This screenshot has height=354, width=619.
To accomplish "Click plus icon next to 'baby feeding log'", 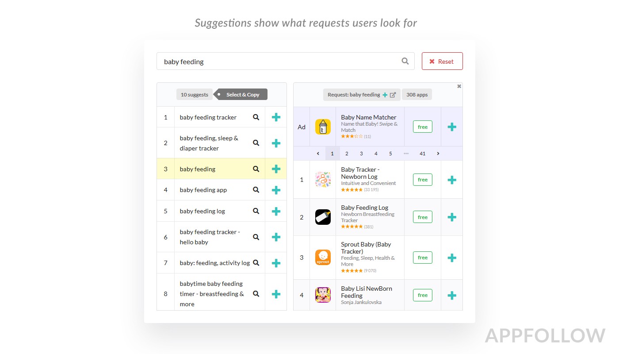I will point(276,211).
